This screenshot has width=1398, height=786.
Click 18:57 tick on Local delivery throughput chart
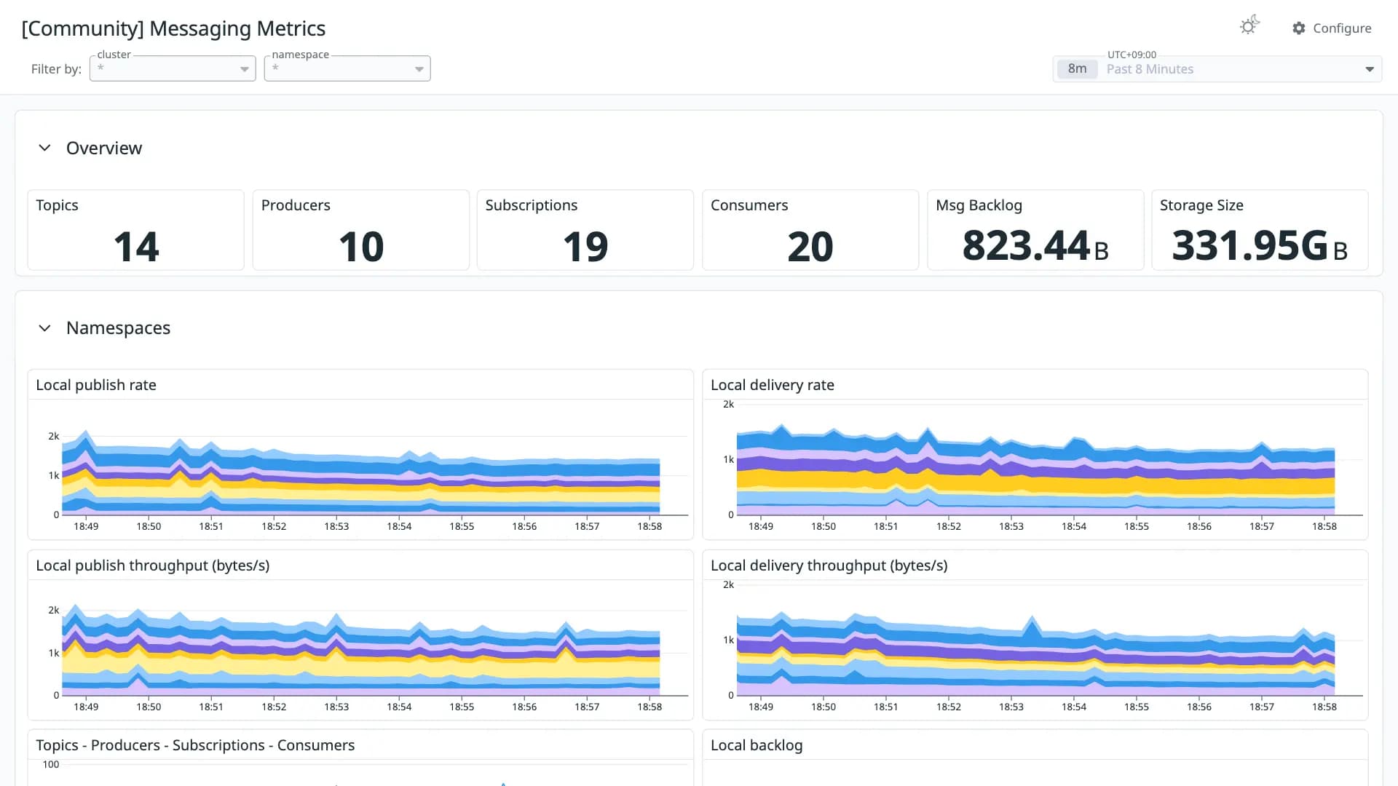coord(1261,707)
